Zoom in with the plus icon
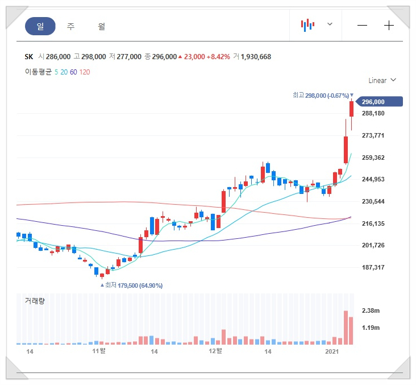Viewport: 416px width, 385px height. point(389,26)
